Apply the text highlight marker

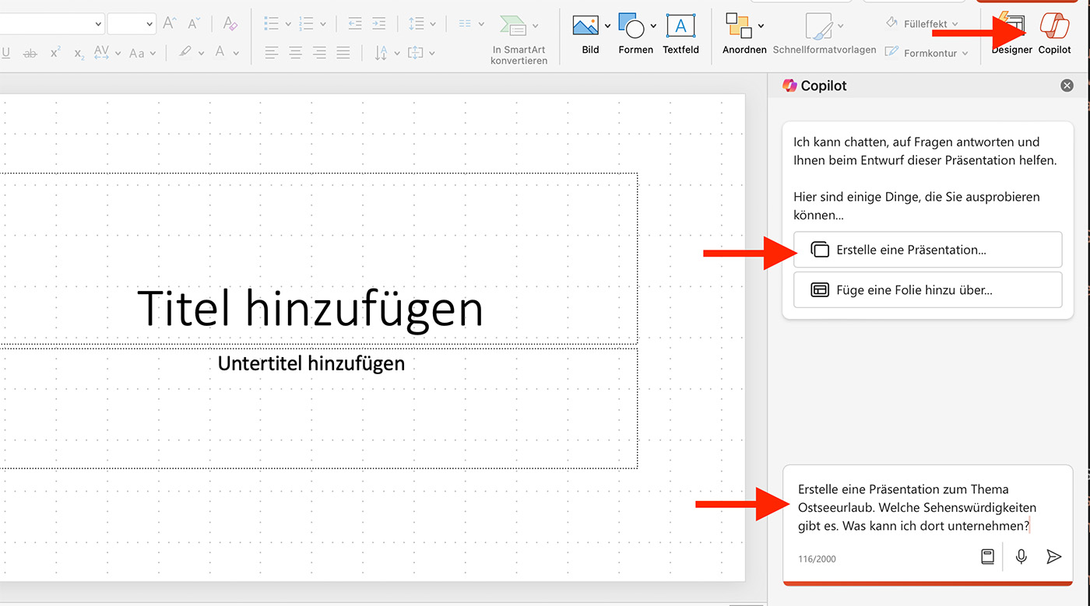[x=185, y=53]
